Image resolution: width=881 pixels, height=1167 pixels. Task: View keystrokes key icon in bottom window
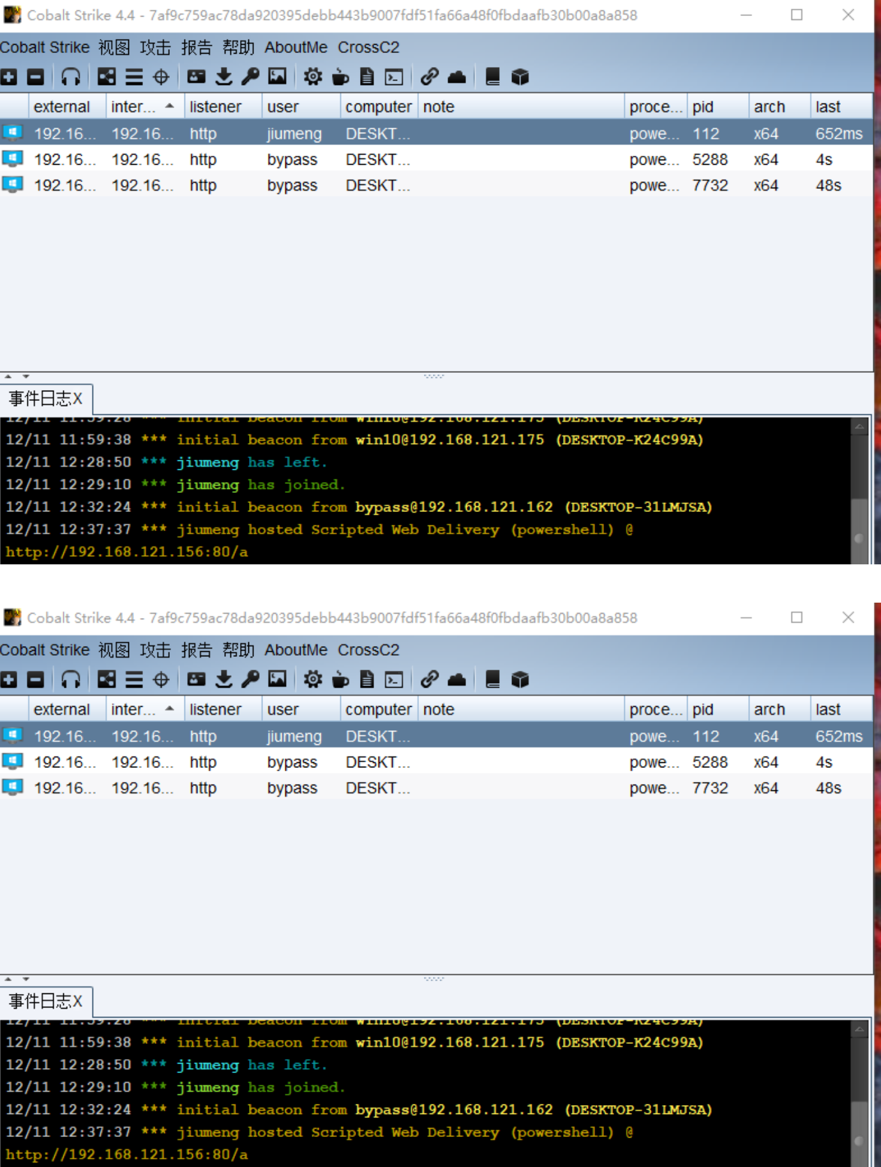pyautogui.click(x=250, y=680)
